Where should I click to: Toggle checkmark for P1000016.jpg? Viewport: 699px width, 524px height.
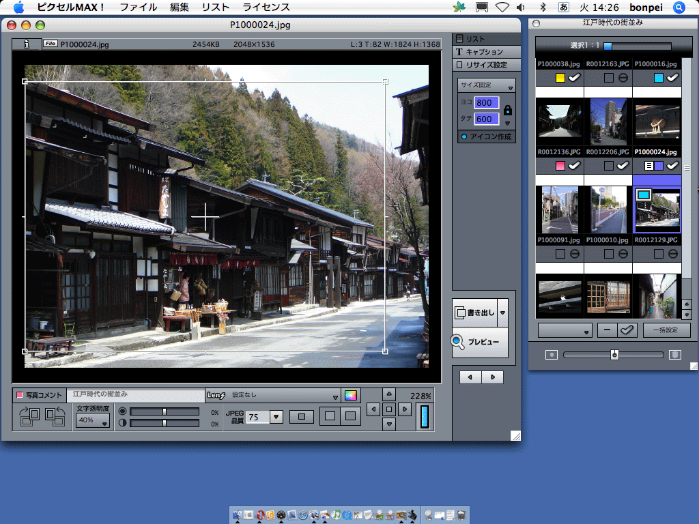click(x=672, y=78)
